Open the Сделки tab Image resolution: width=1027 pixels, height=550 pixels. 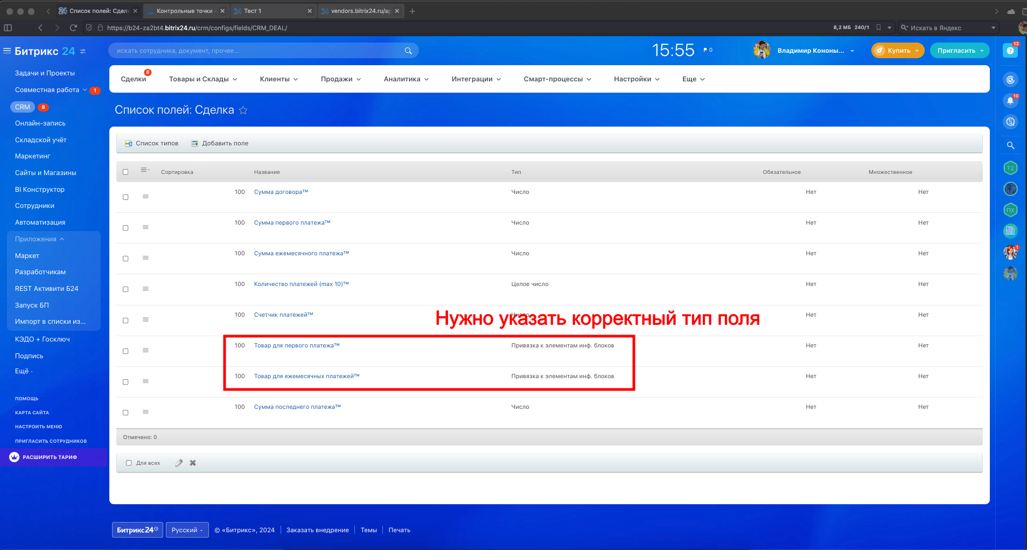(133, 79)
